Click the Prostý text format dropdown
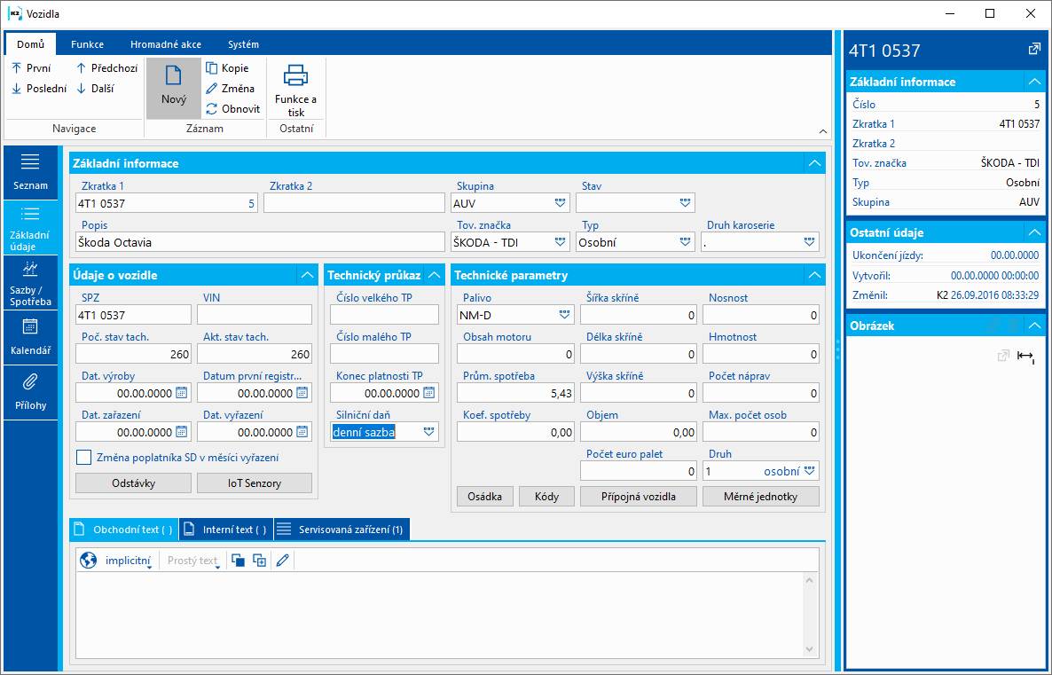Screen dimensions: 1052x675 (x=194, y=561)
